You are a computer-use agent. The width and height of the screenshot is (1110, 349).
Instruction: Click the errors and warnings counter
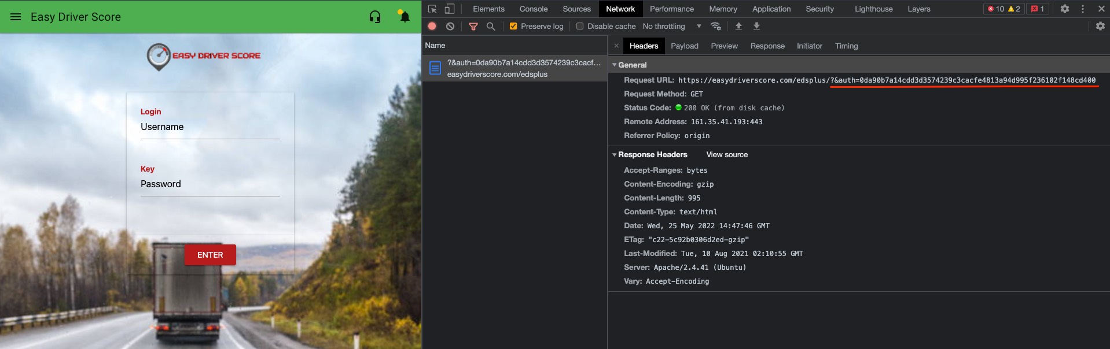tap(1004, 9)
